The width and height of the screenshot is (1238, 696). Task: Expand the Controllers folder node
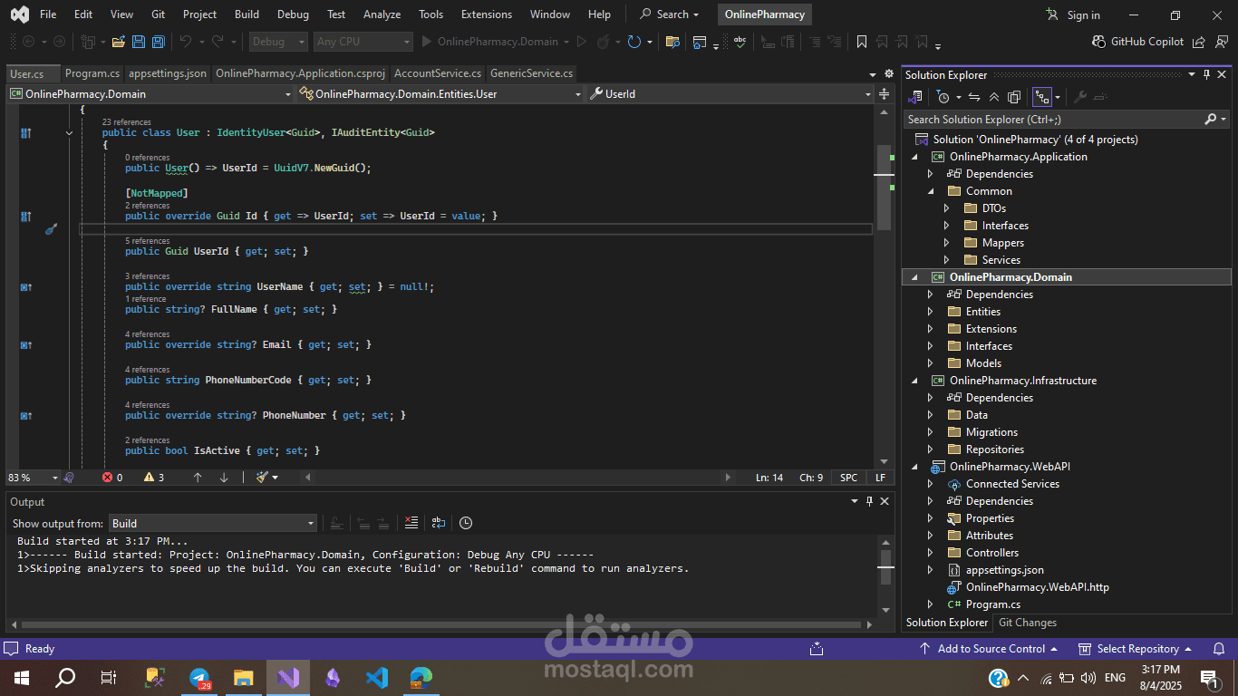(930, 553)
